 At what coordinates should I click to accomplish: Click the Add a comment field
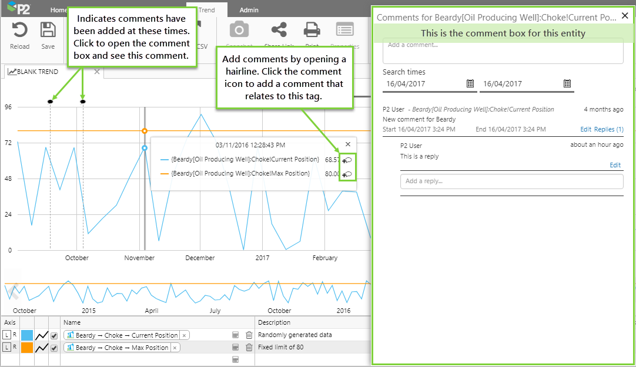click(x=503, y=51)
